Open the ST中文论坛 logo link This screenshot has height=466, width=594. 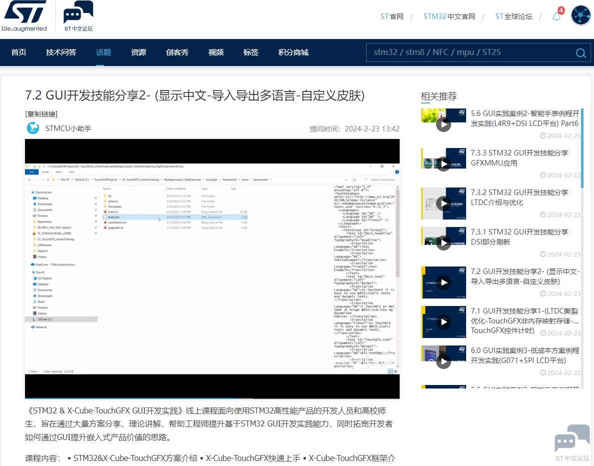point(78,16)
